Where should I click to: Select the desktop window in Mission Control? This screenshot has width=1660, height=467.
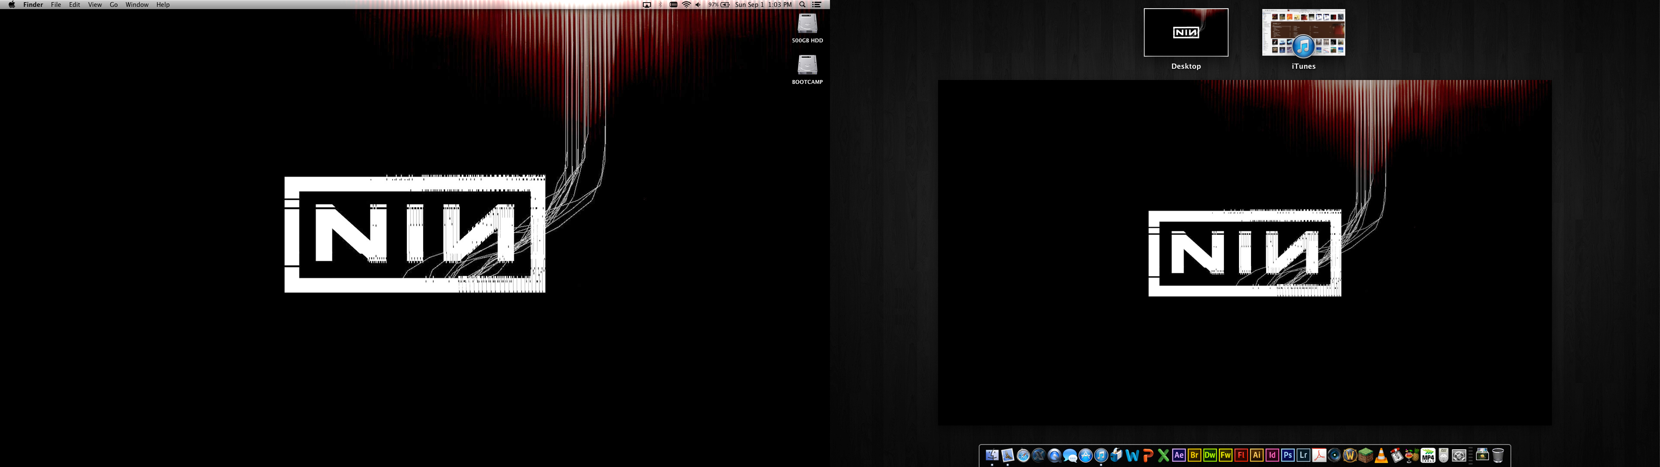click(1245, 252)
